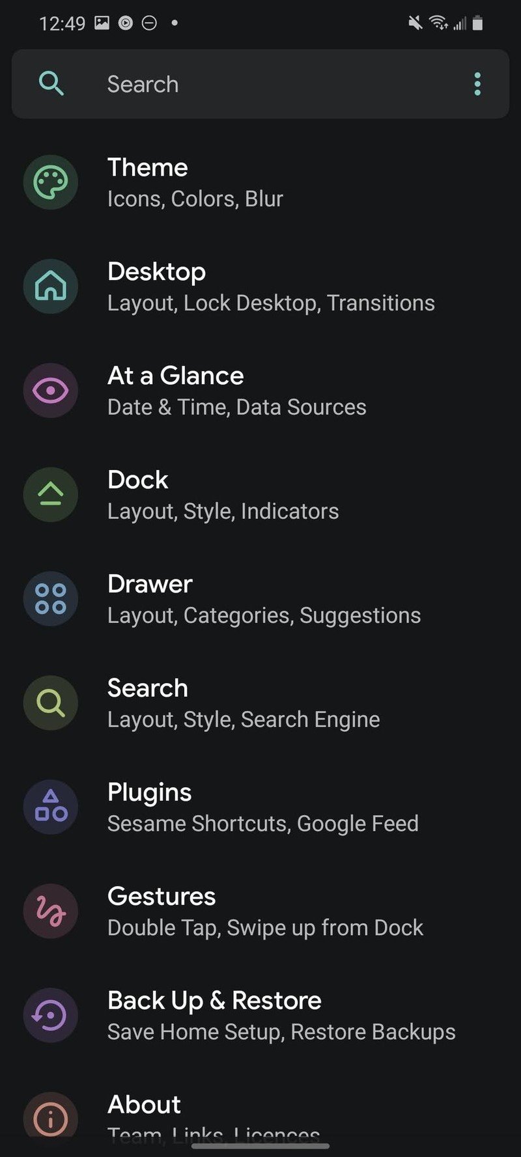Open the three-dot overflow menu
Viewport: 521px width, 1157px height.
pos(477,84)
